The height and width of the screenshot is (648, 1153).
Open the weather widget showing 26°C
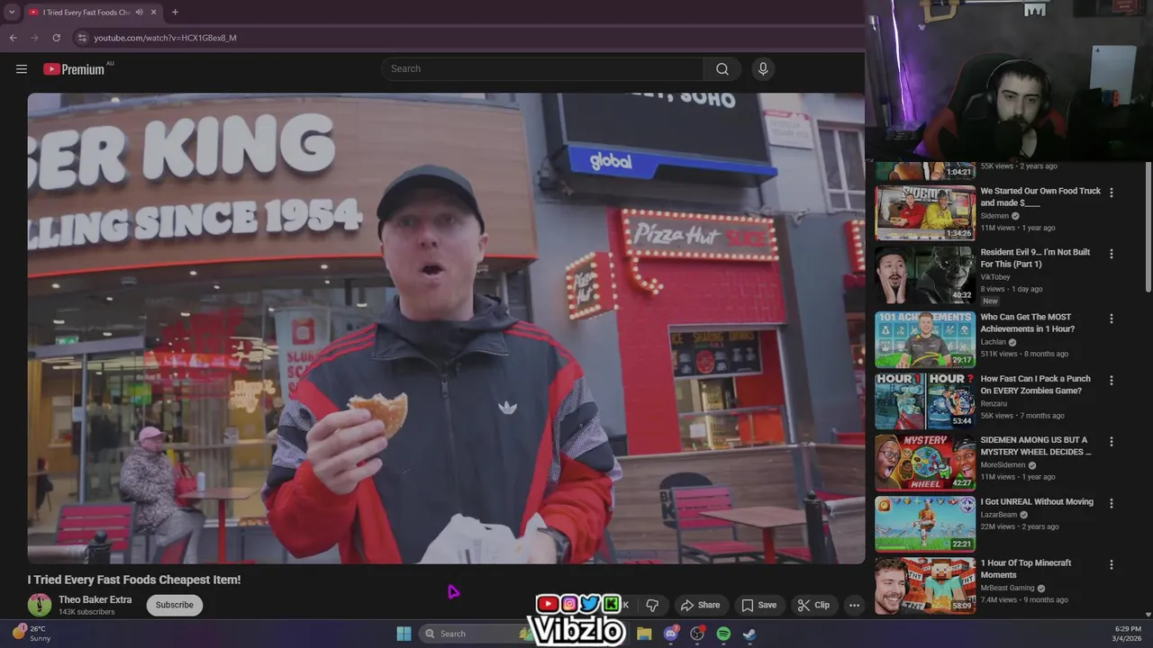tap(32, 634)
